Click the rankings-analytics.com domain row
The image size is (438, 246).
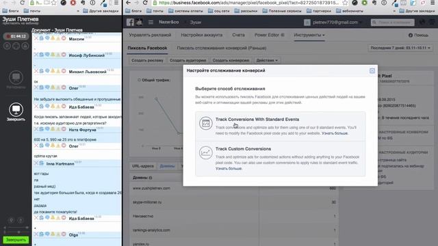tap(234, 230)
